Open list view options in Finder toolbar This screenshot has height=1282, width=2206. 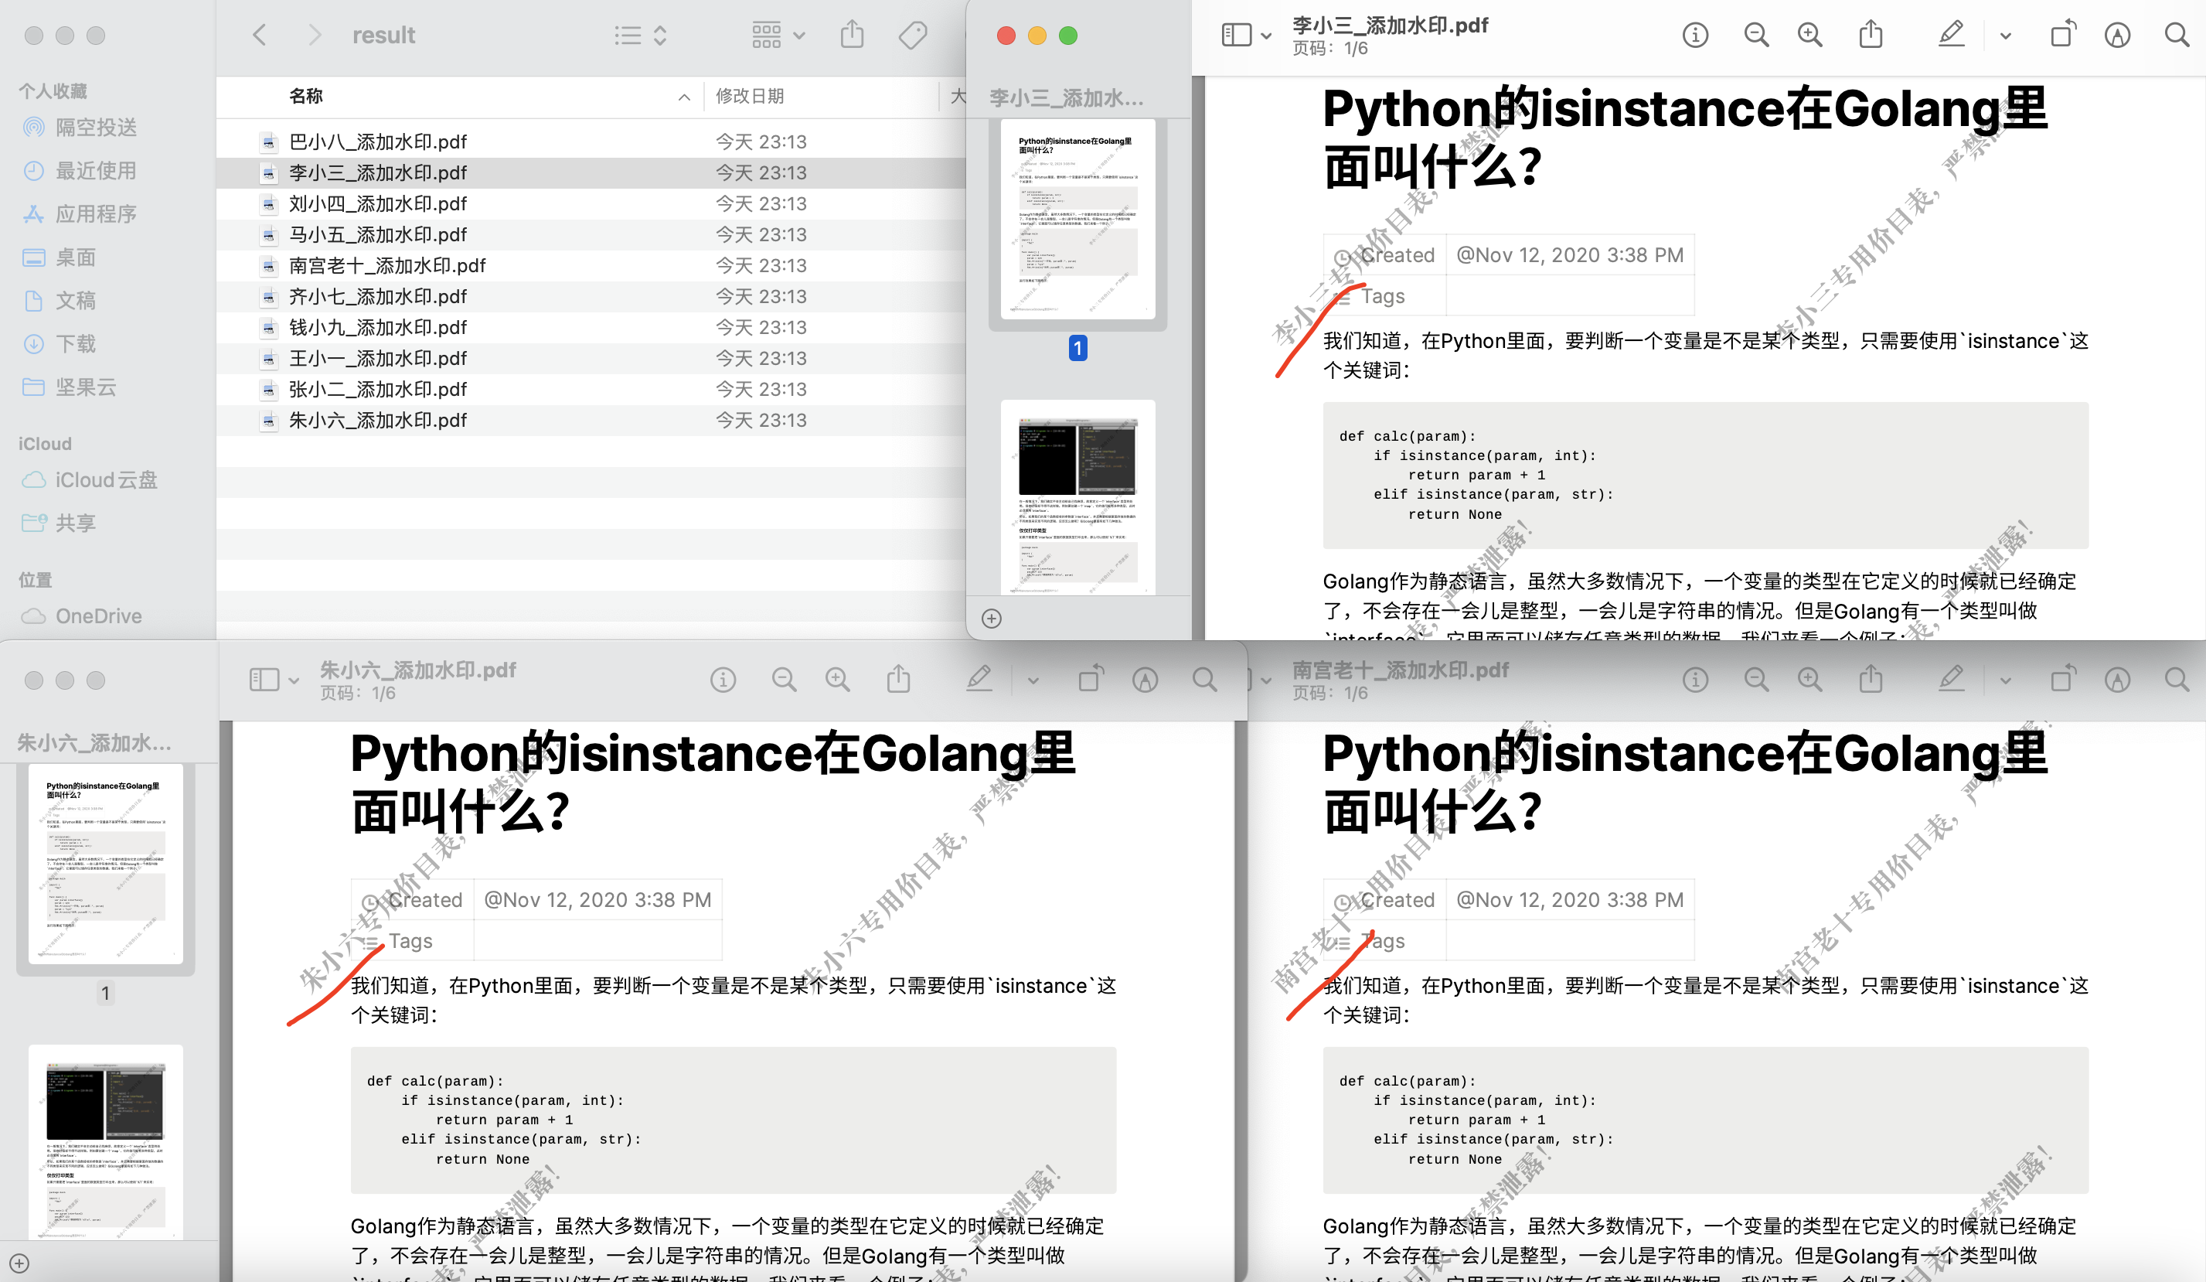click(x=640, y=35)
